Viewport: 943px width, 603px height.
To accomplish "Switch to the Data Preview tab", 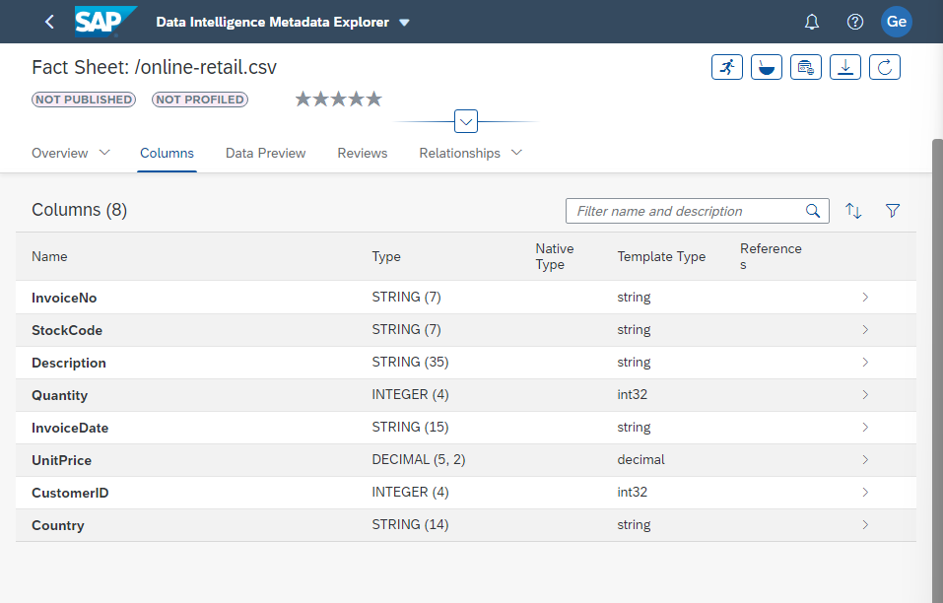I will 265,153.
